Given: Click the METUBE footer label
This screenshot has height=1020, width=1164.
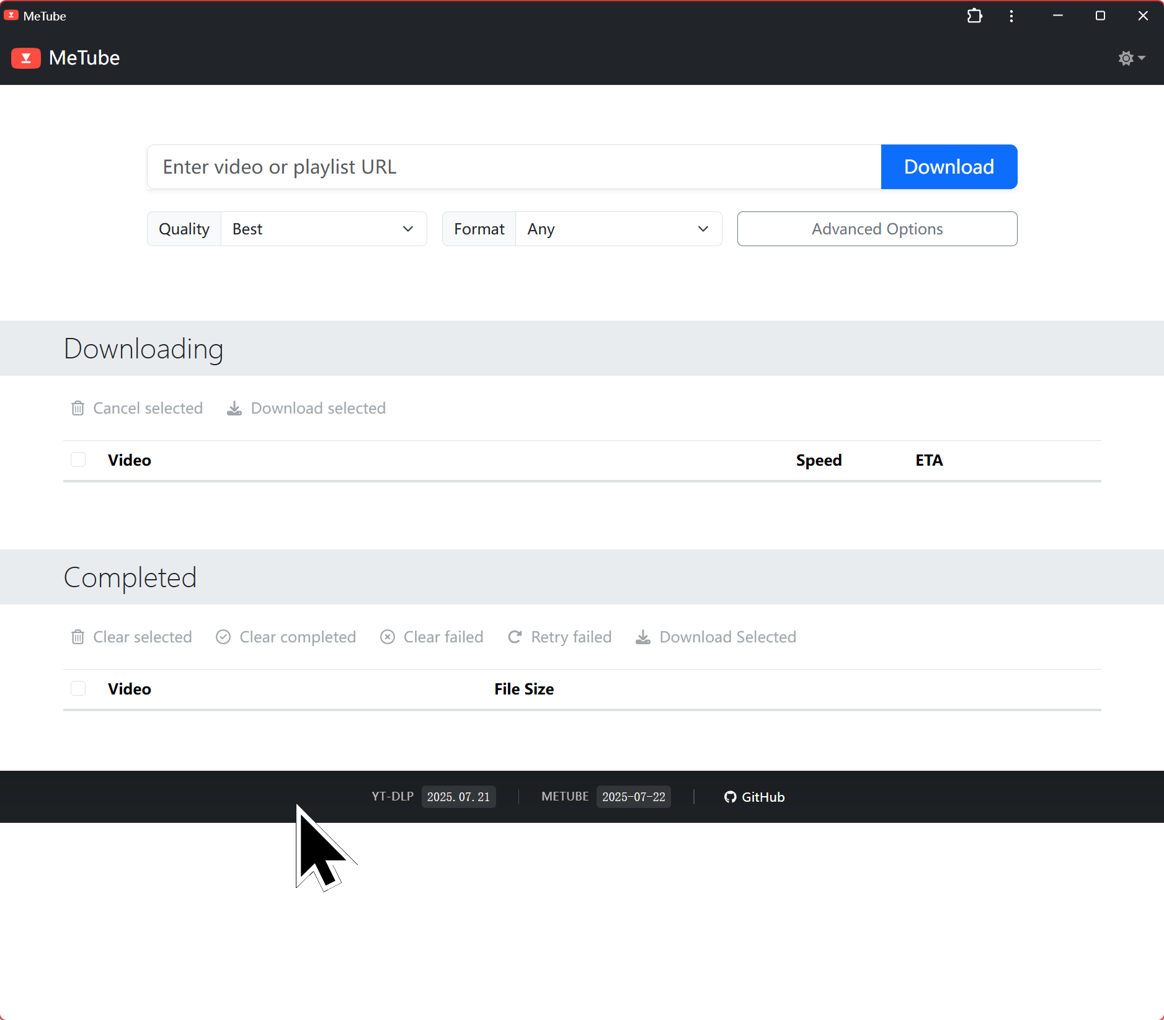Looking at the screenshot, I should point(565,796).
